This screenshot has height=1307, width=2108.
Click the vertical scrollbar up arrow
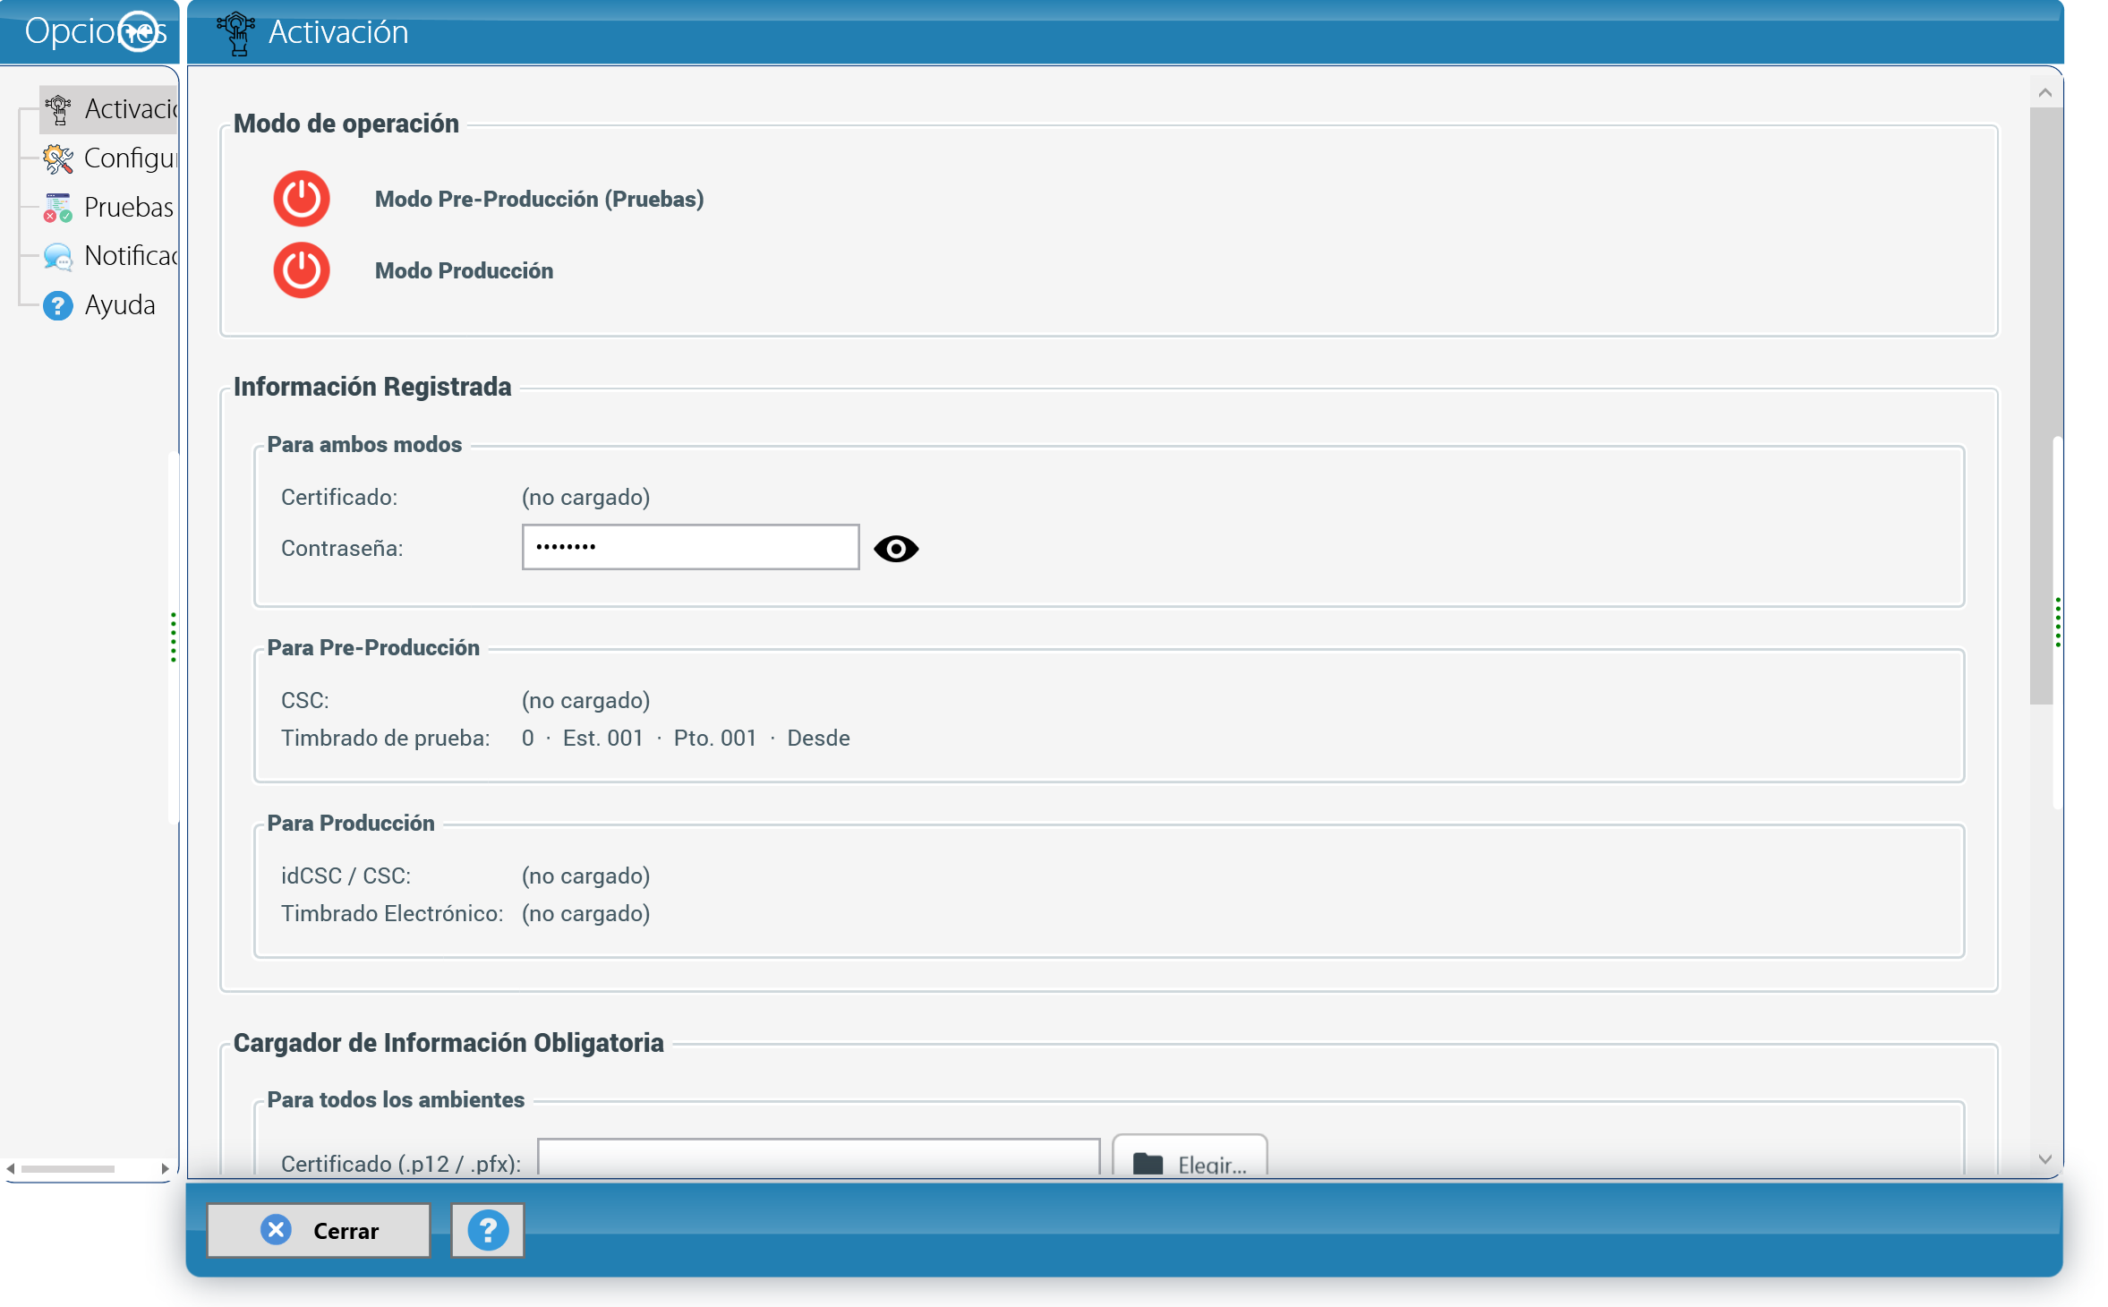click(2044, 93)
